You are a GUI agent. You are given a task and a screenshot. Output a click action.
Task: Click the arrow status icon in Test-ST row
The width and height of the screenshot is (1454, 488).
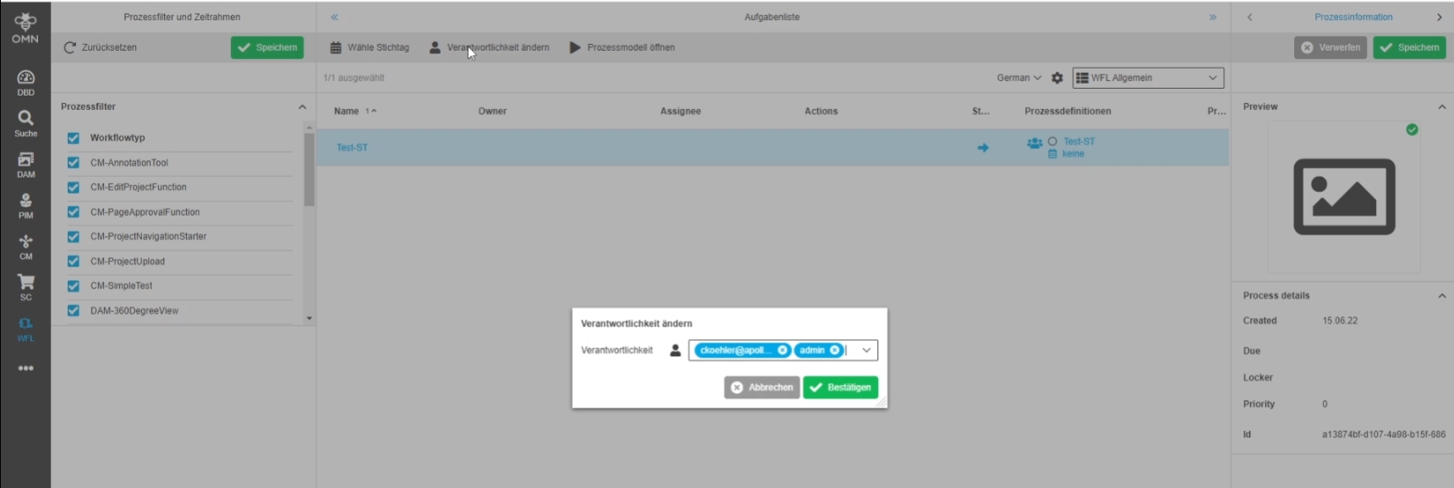tap(983, 147)
